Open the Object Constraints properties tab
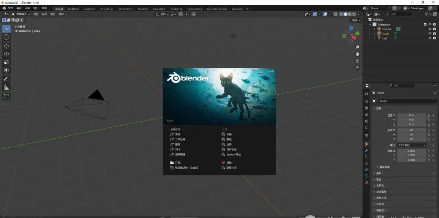This screenshot has height=218, width=439. pyautogui.click(x=367, y=170)
